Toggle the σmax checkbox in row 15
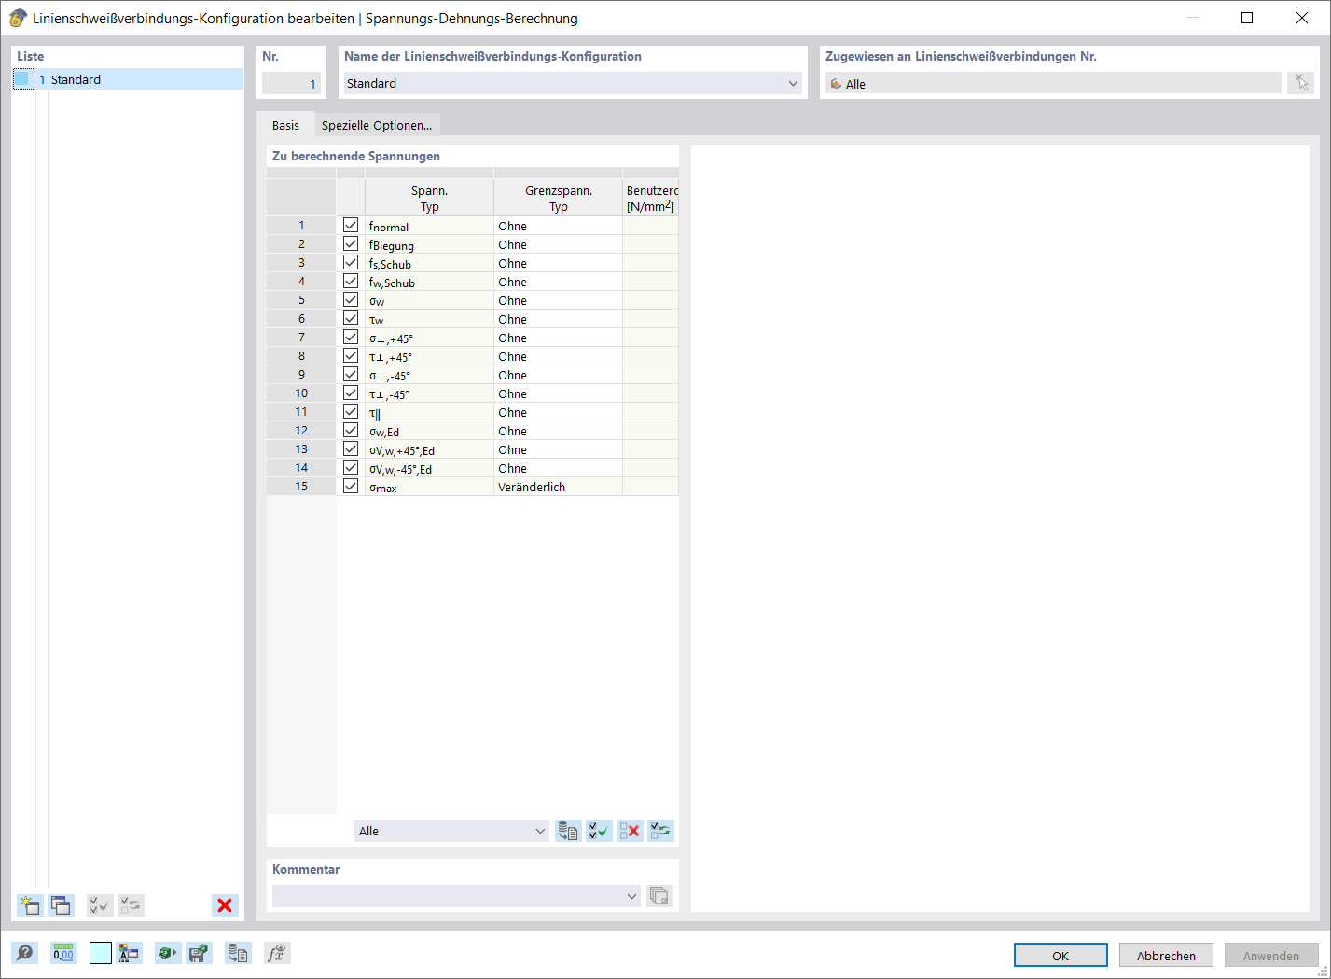Viewport: 1331px width, 979px height. 351,487
